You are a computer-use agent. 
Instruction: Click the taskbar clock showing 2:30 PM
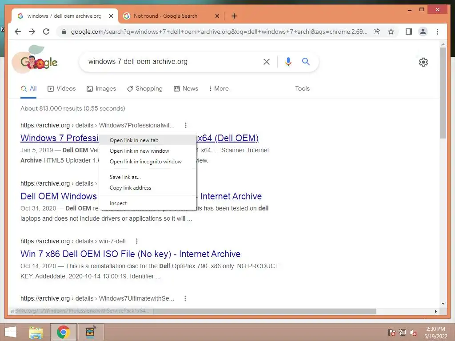(435, 333)
